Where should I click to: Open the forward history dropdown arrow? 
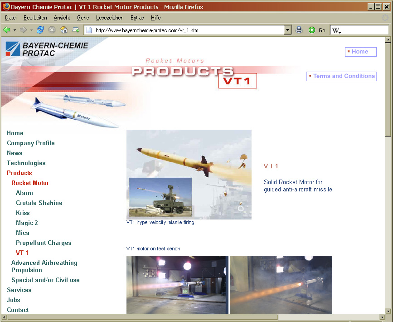click(31, 30)
